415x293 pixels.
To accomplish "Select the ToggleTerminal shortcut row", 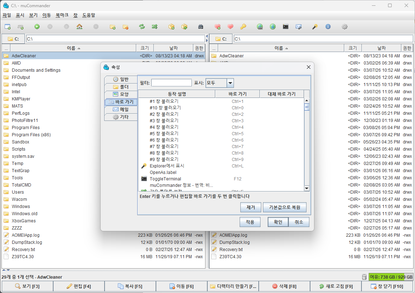I will point(221,179).
